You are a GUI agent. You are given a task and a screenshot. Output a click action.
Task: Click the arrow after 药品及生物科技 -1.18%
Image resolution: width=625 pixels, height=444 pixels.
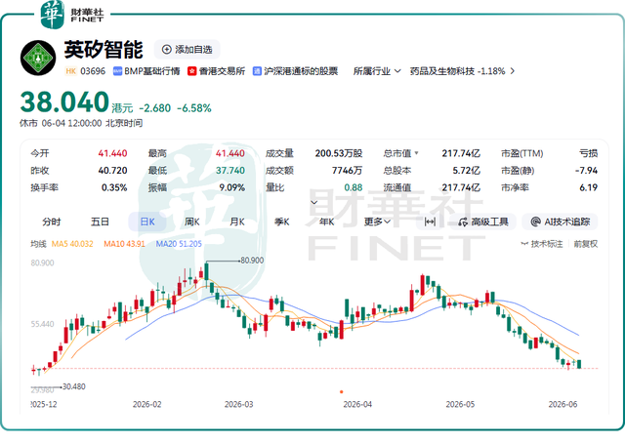tap(513, 71)
